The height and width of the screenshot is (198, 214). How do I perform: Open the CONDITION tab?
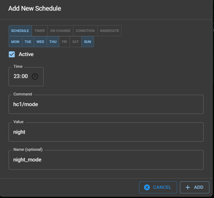[x=85, y=31]
